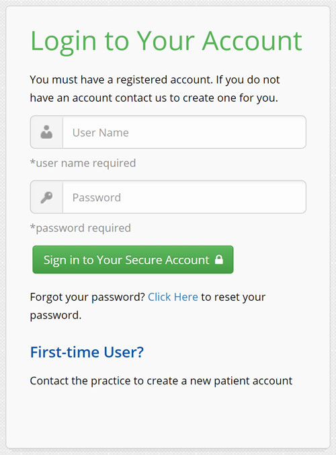Click the First-time User? heading

pos(87,352)
